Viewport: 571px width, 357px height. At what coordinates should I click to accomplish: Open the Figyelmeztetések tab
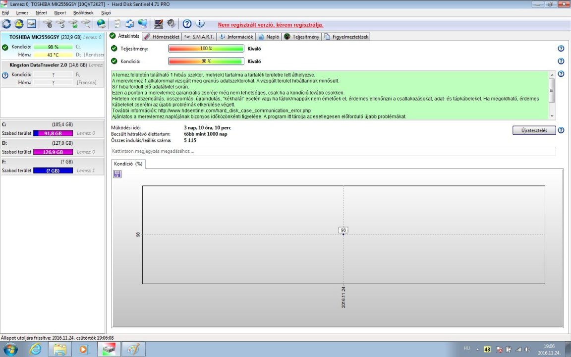[x=346, y=36]
